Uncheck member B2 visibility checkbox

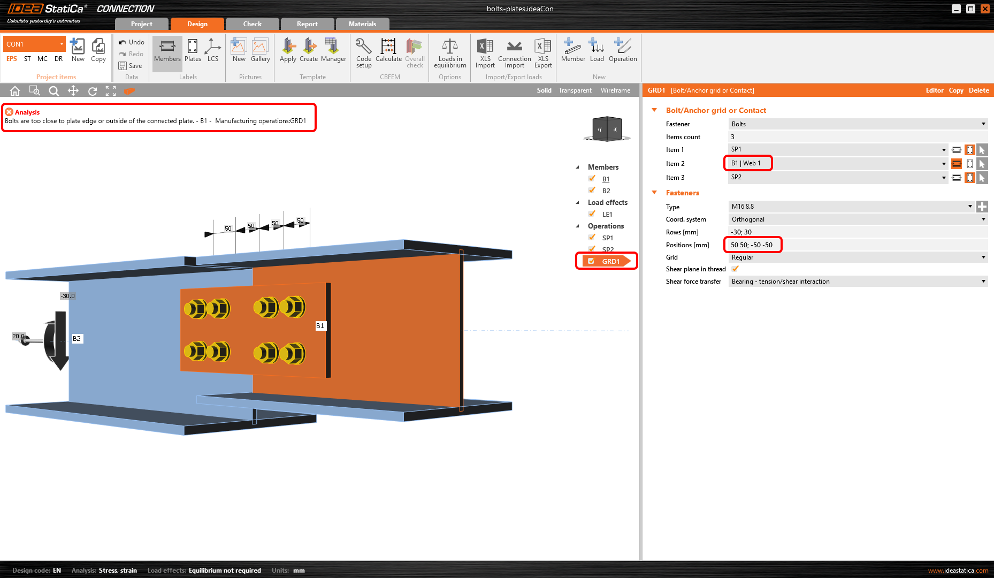592,191
